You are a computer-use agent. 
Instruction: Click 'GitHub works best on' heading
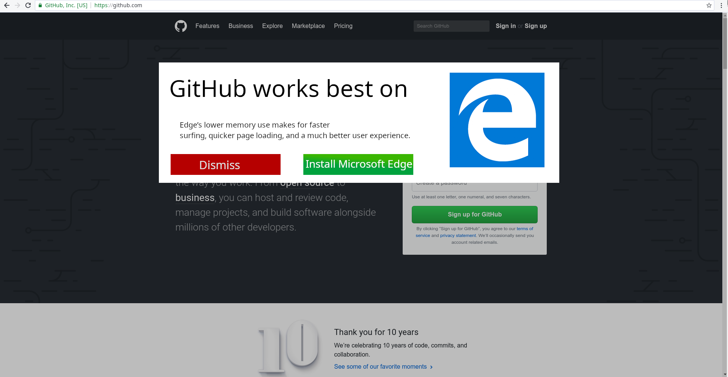(x=289, y=89)
